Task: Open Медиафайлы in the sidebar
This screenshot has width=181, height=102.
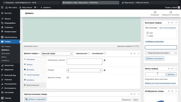Action: tap(10, 23)
